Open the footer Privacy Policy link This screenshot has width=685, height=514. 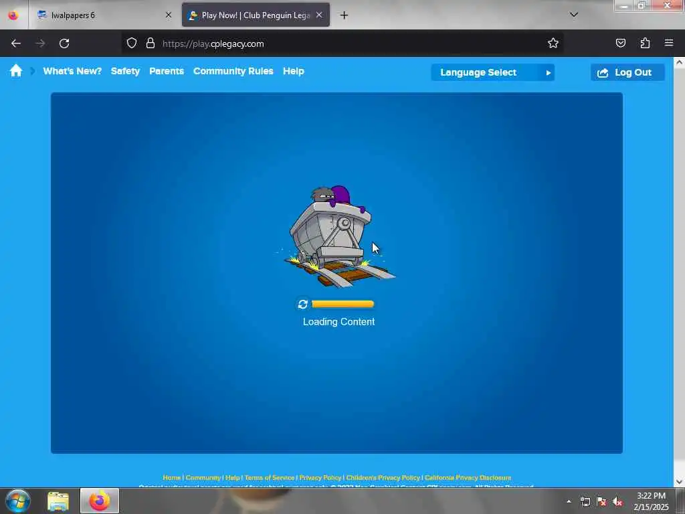click(x=320, y=478)
